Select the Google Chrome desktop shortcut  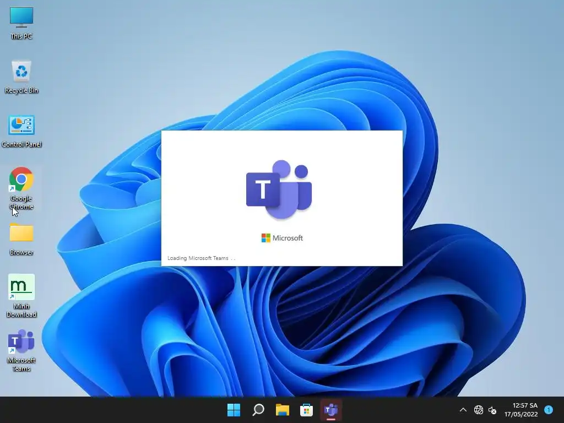21,188
